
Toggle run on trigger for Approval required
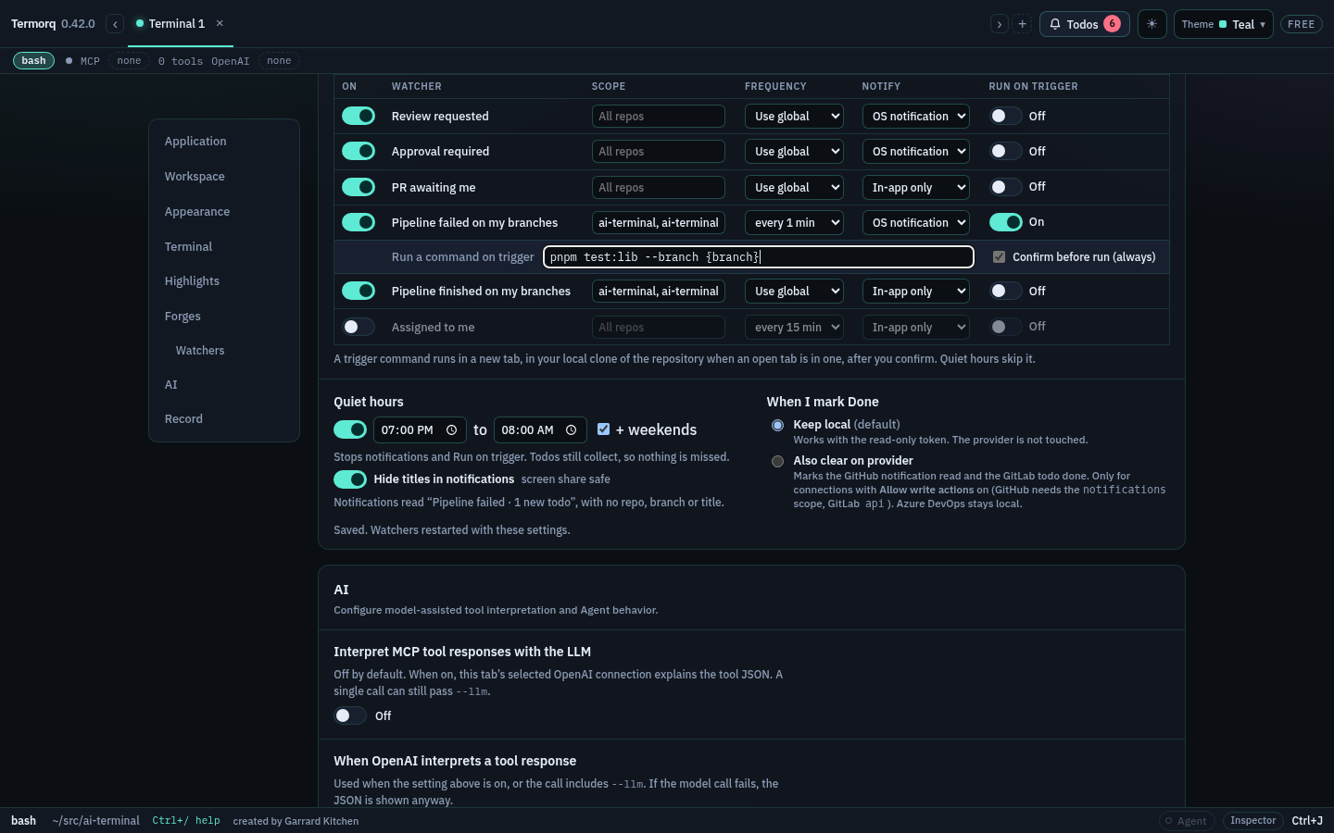[x=1006, y=151]
